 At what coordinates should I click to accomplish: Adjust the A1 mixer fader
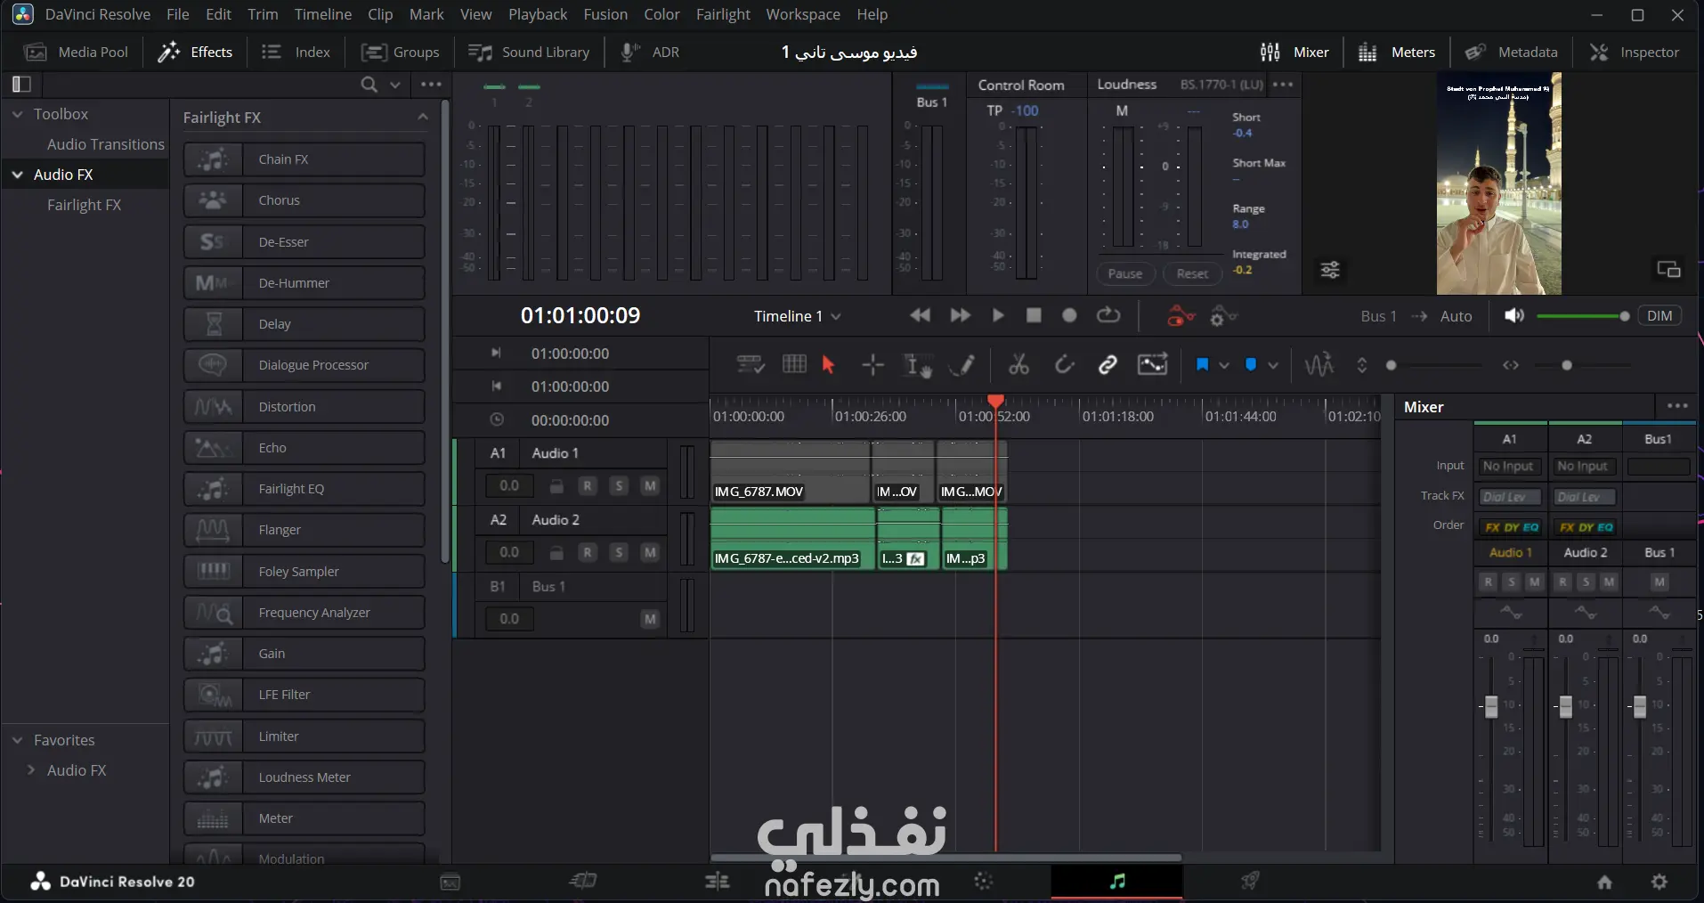(1491, 707)
